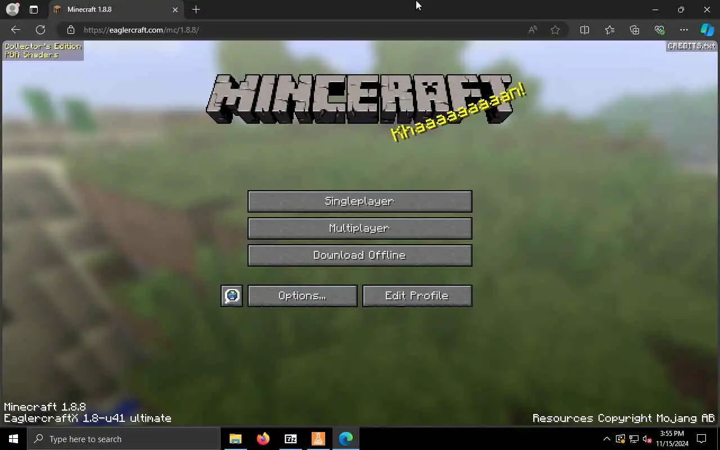
Task: Open the Favorites list
Action: tap(610, 30)
